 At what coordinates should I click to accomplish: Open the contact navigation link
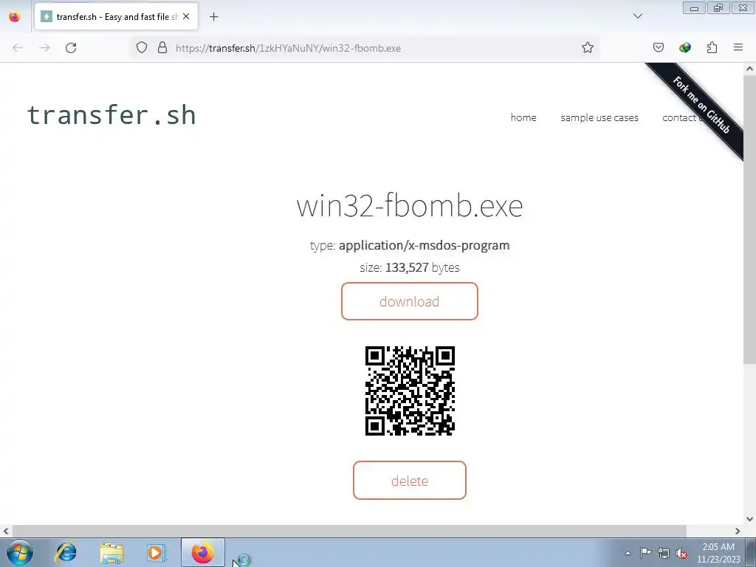[x=679, y=117]
